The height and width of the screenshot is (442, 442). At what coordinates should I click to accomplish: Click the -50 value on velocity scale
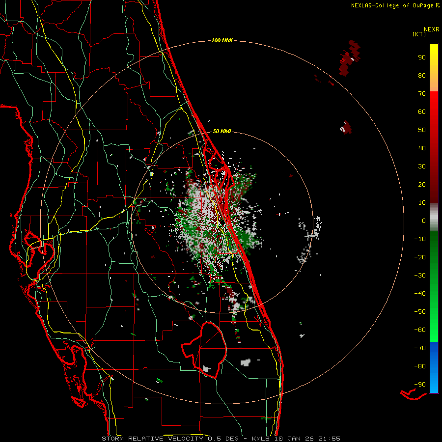click(420, 312)
